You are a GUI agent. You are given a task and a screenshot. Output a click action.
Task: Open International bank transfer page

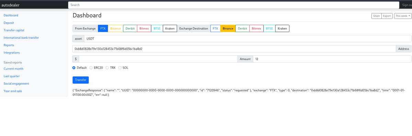21,38
